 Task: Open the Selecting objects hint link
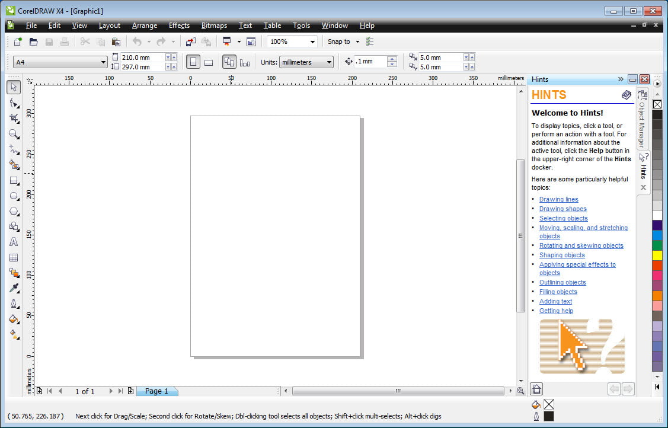563,218
